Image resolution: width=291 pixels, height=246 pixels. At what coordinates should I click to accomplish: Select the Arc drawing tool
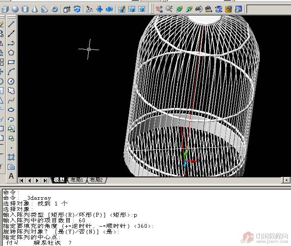pyautogui.click(x=11, y=72)
